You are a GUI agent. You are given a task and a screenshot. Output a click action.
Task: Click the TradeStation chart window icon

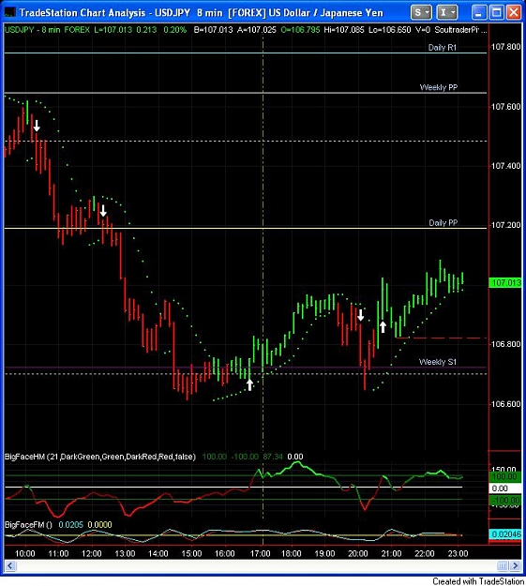[x=9, y=12]
